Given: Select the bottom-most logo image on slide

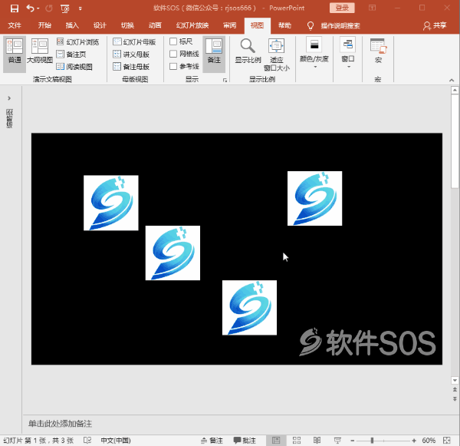Looking at the screenshot, I should [x=249, y=308].
